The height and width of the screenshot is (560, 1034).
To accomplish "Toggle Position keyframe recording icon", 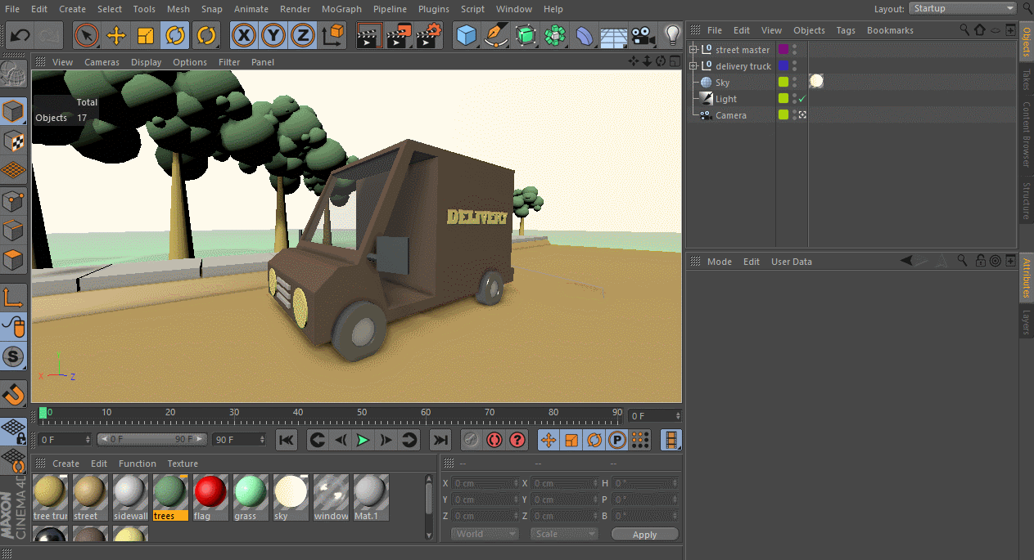I will [x=549, y=440].
